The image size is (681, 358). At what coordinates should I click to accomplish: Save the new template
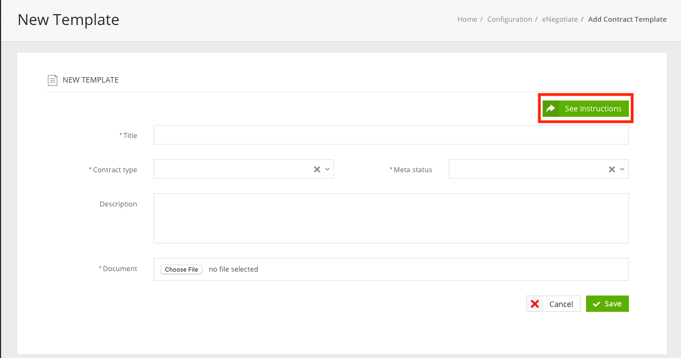[x=607, y=304]
